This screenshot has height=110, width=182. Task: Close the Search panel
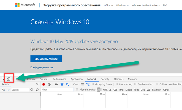[37, 84]
